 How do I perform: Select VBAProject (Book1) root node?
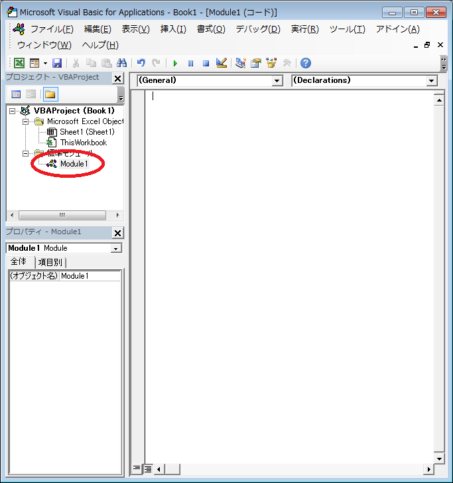tap(74, 111)
